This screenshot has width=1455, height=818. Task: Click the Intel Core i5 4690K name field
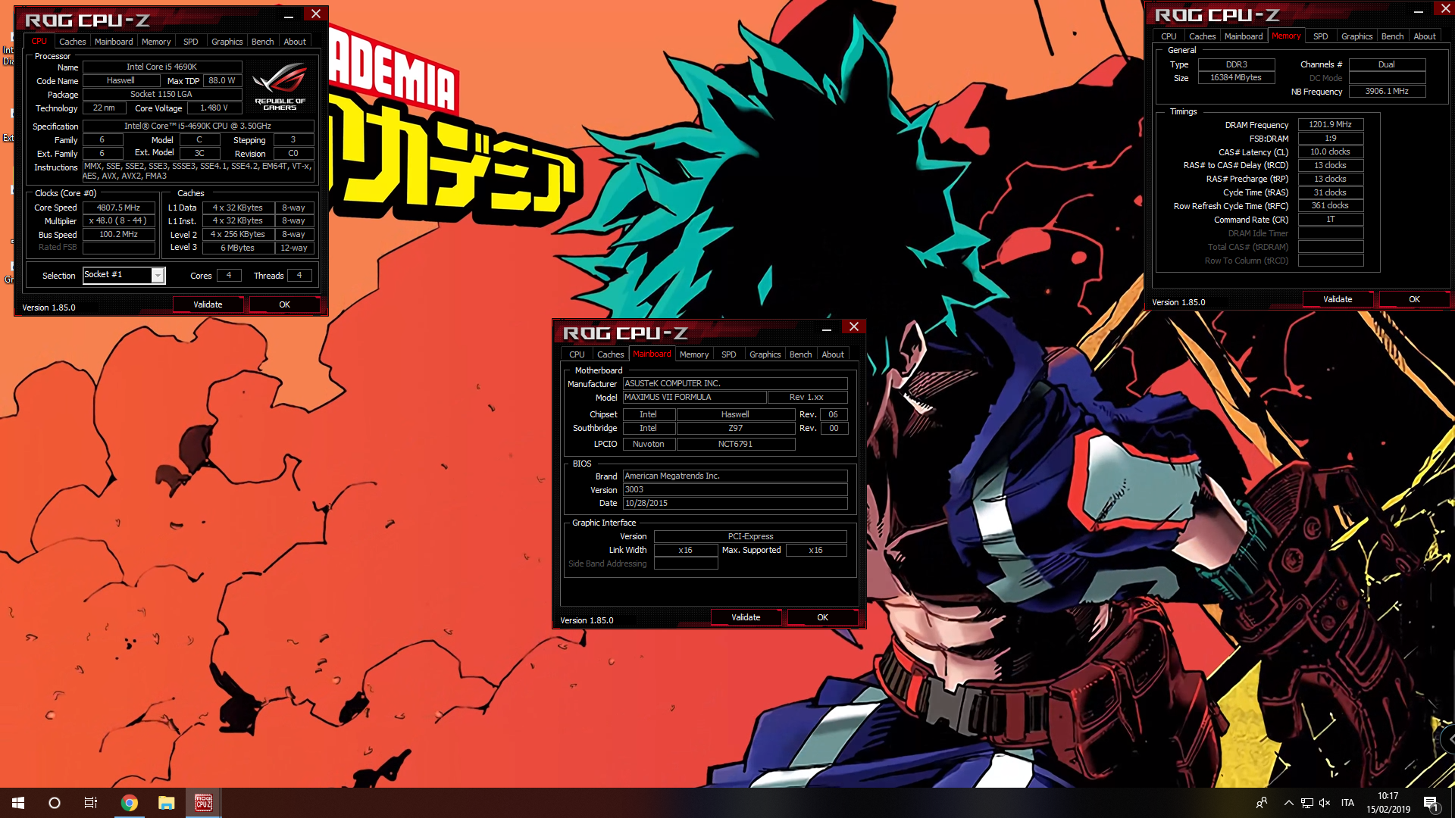pos(162,67)
